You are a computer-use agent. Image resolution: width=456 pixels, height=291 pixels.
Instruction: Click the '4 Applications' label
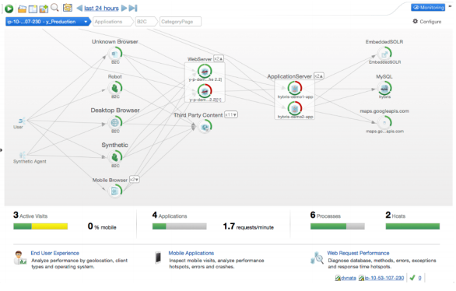[170, 216]
